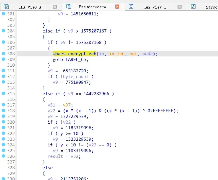Click the constant 1575207168
This screenshot has height=180, width=218.
[x=89, y=42]
